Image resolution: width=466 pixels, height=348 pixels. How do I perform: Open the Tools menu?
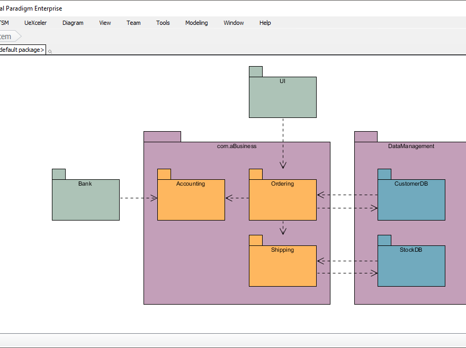163,23
